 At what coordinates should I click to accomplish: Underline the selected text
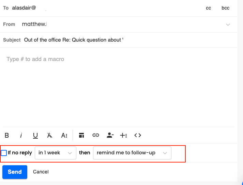pos(35,136)
